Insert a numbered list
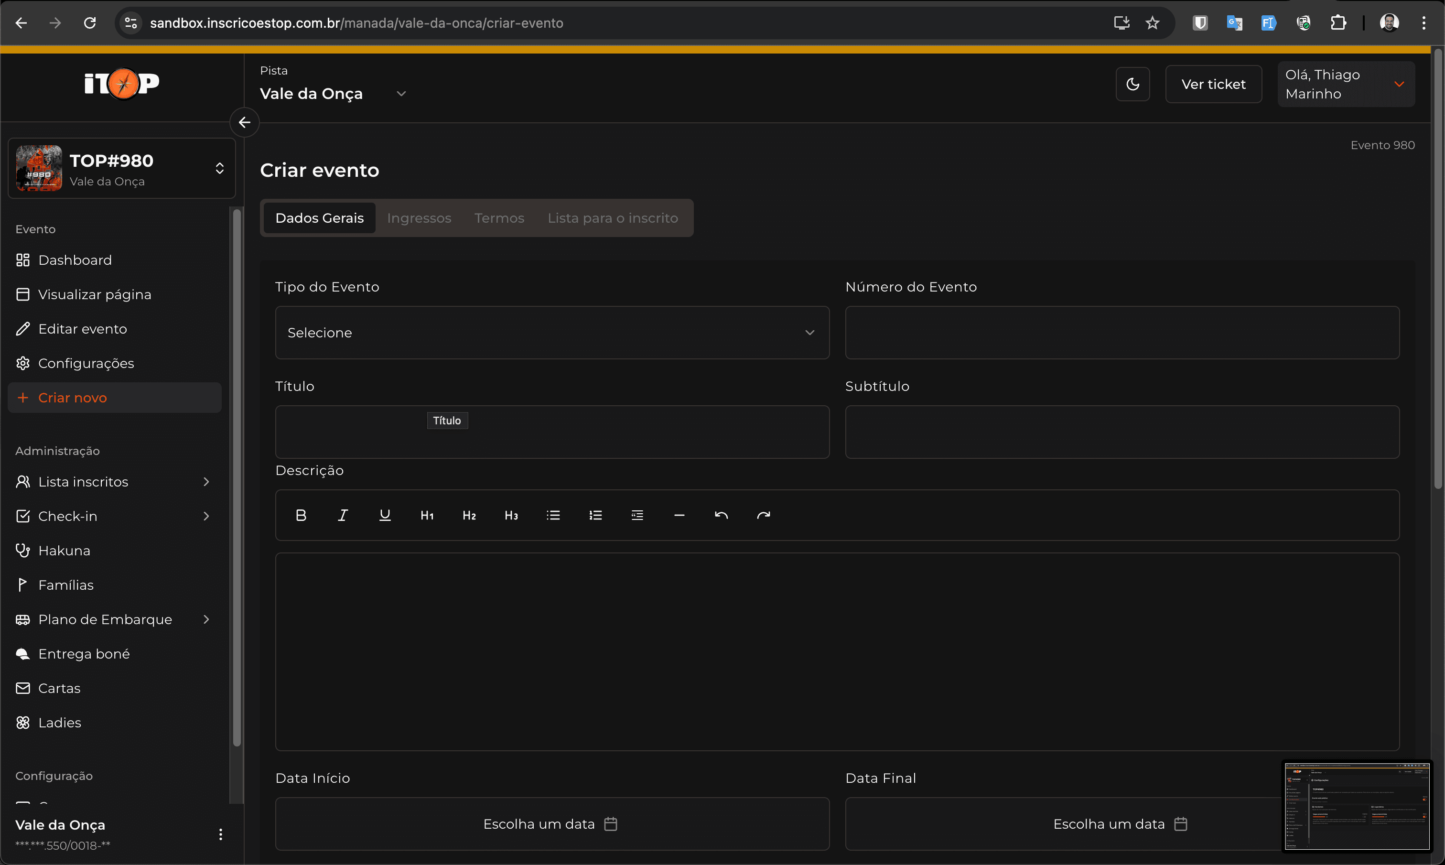The image size is (1445, 865). pos(595,515)
